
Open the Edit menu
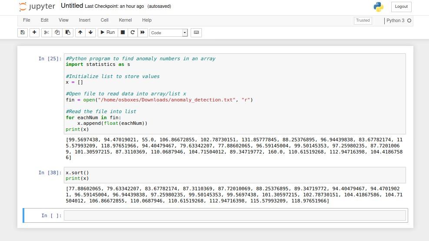tap(44, 20)
